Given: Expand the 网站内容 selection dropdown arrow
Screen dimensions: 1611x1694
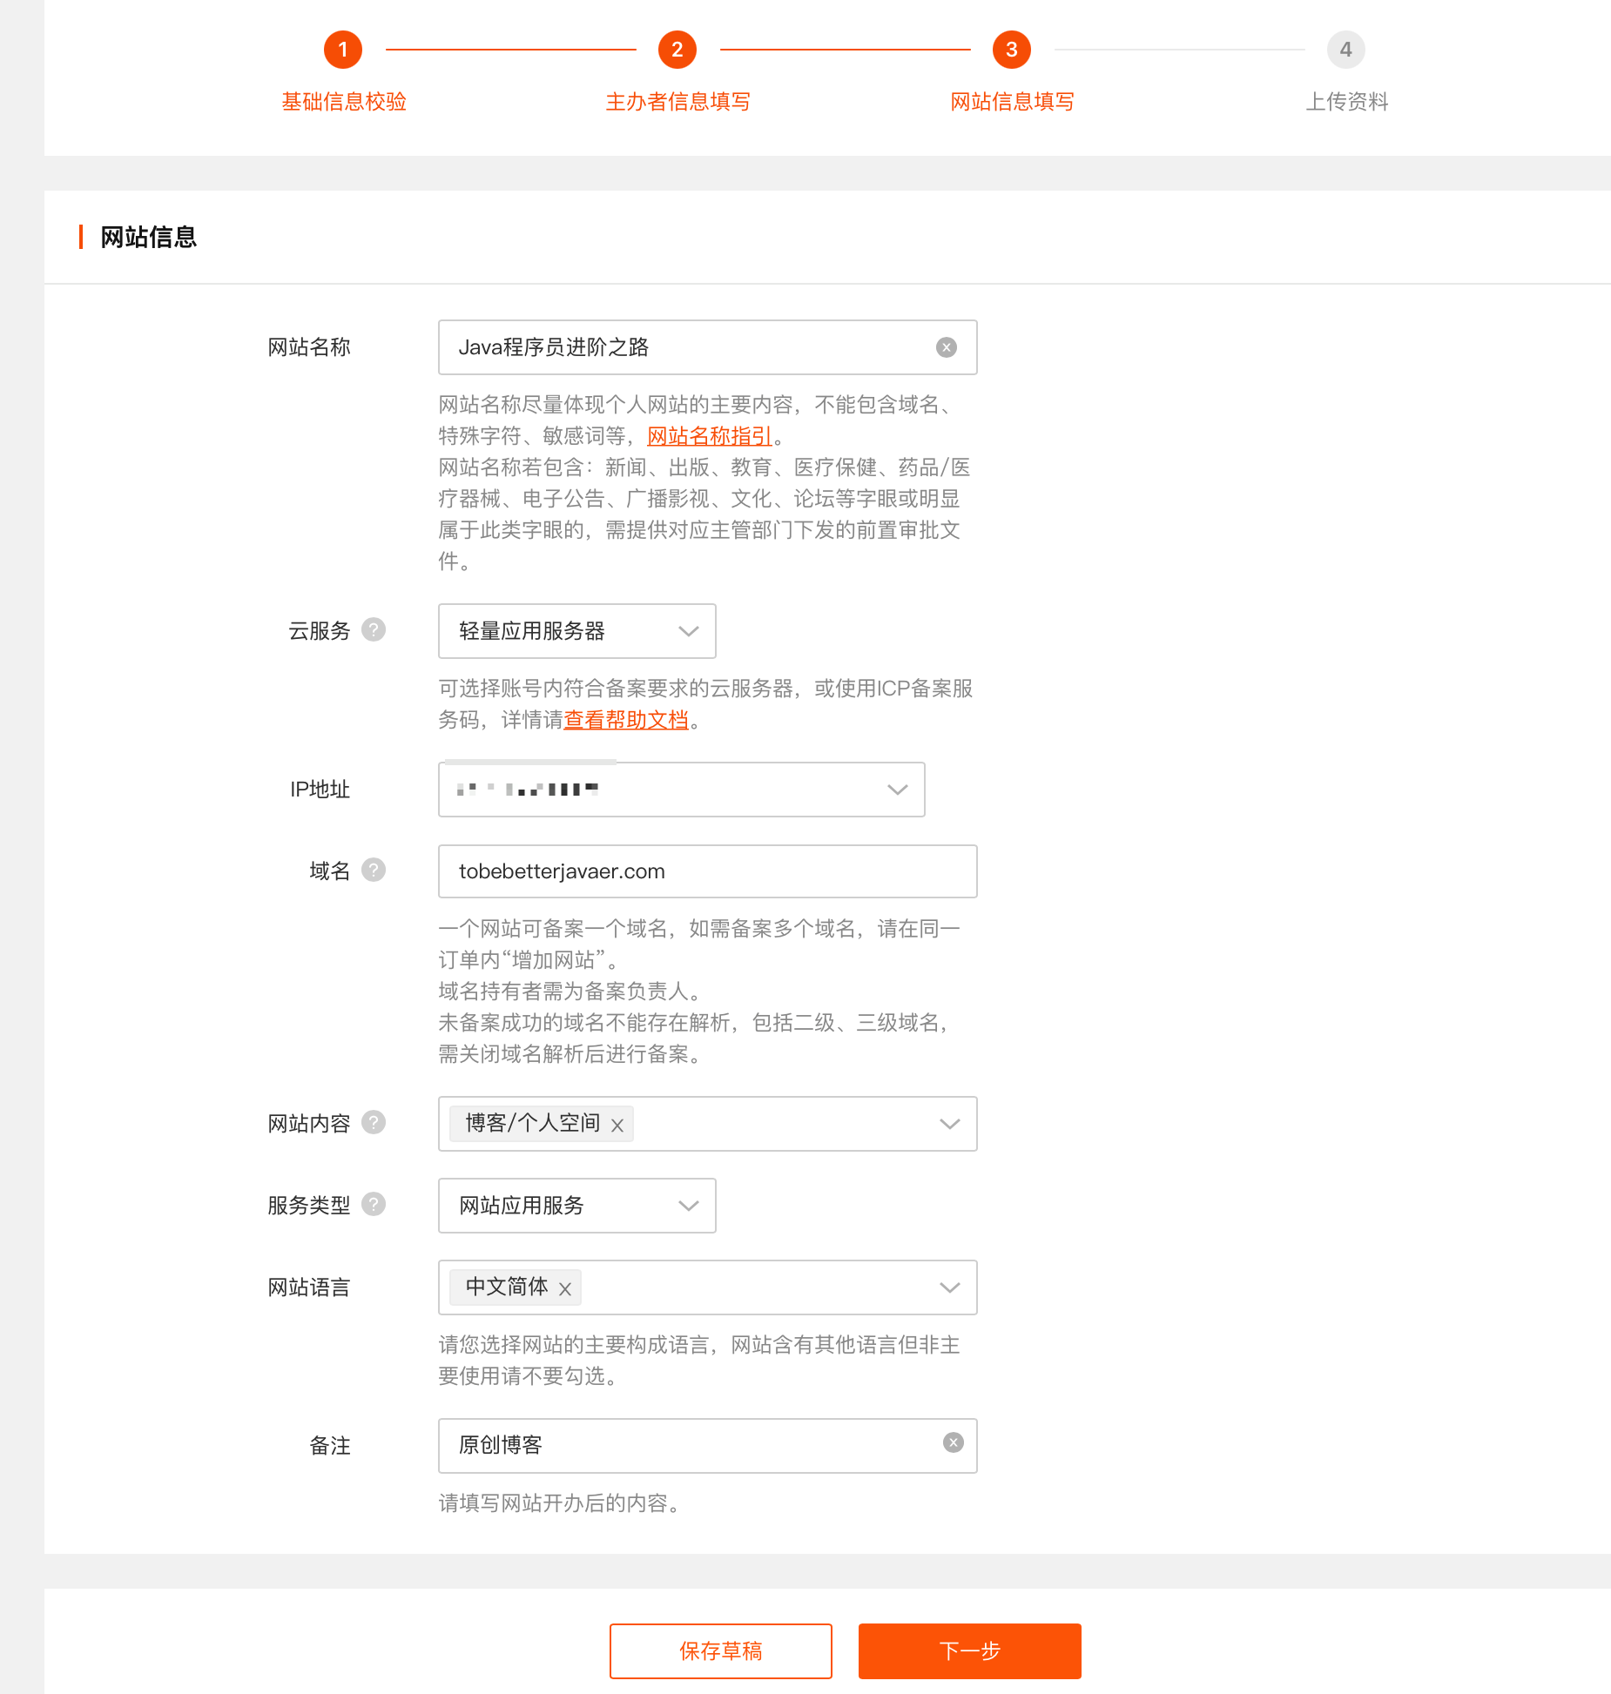Looking at the screenshot, I should point(949,1124).
